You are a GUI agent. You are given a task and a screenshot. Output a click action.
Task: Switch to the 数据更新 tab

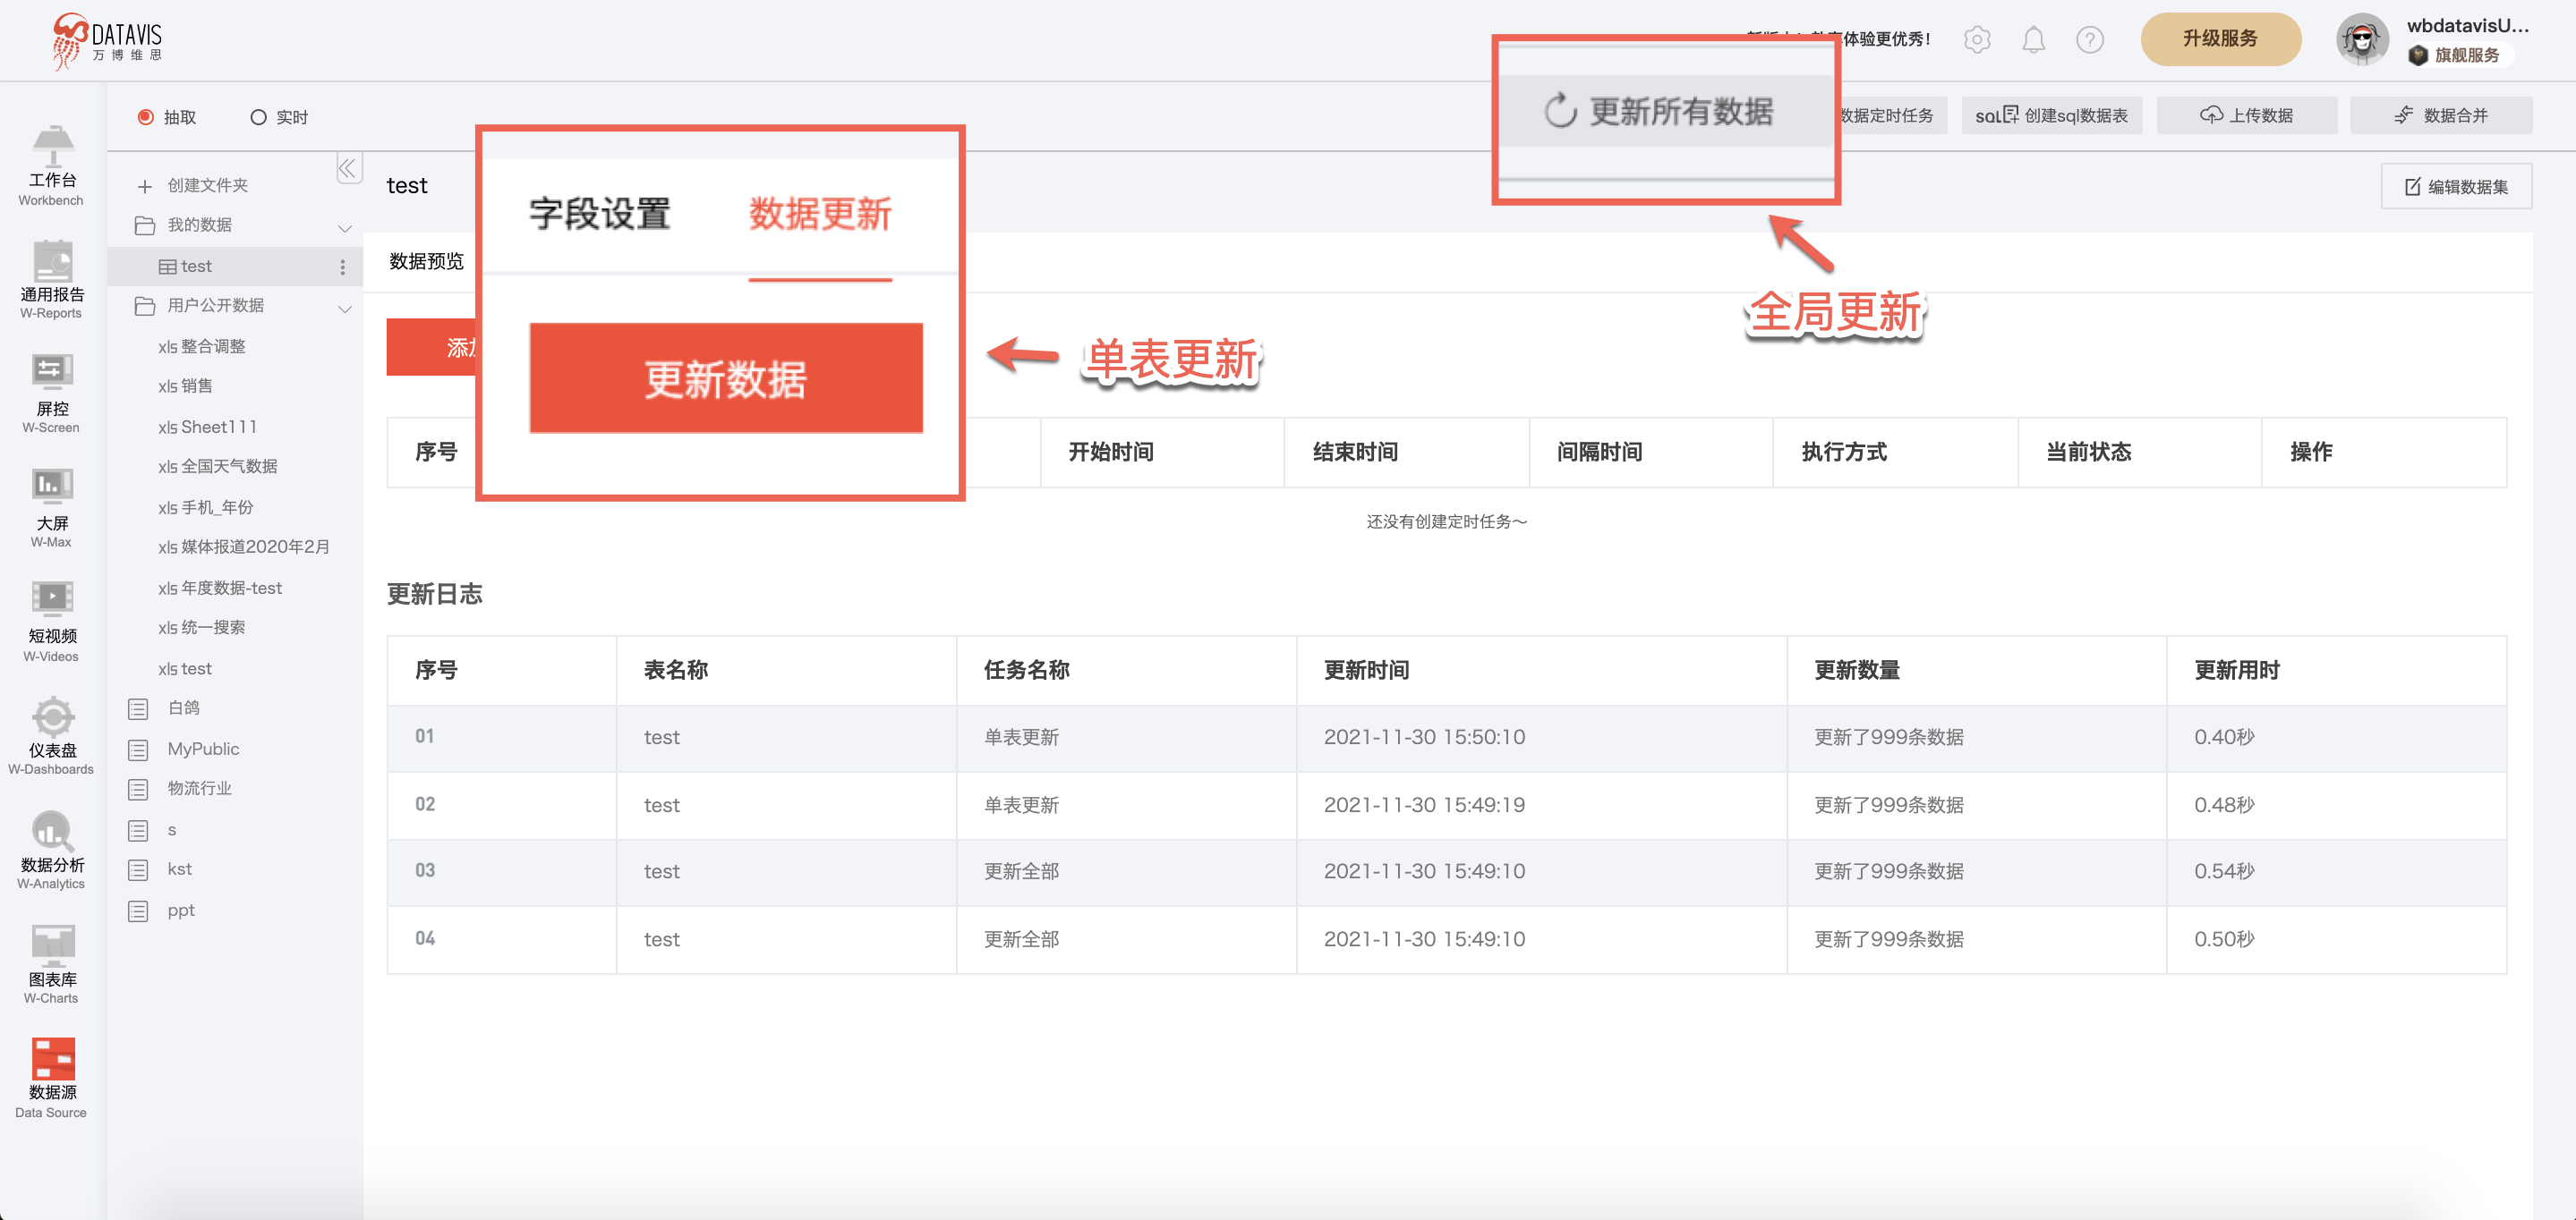[820, 214]
